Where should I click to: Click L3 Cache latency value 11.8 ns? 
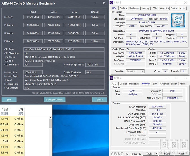[95, 41]
